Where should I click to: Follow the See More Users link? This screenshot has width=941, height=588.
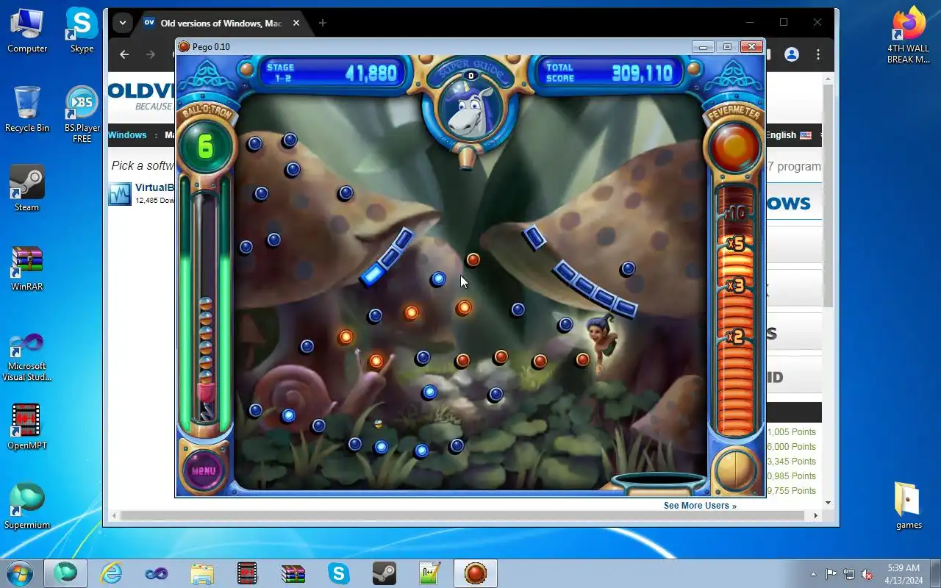pos(700,506)
